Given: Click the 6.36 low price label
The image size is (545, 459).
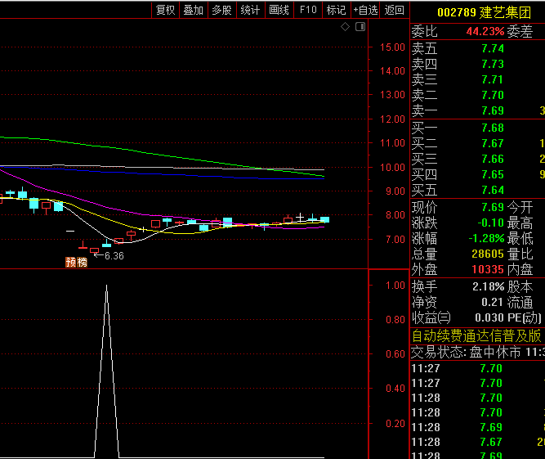Looking at the screenshot, I should pos(114,256).
